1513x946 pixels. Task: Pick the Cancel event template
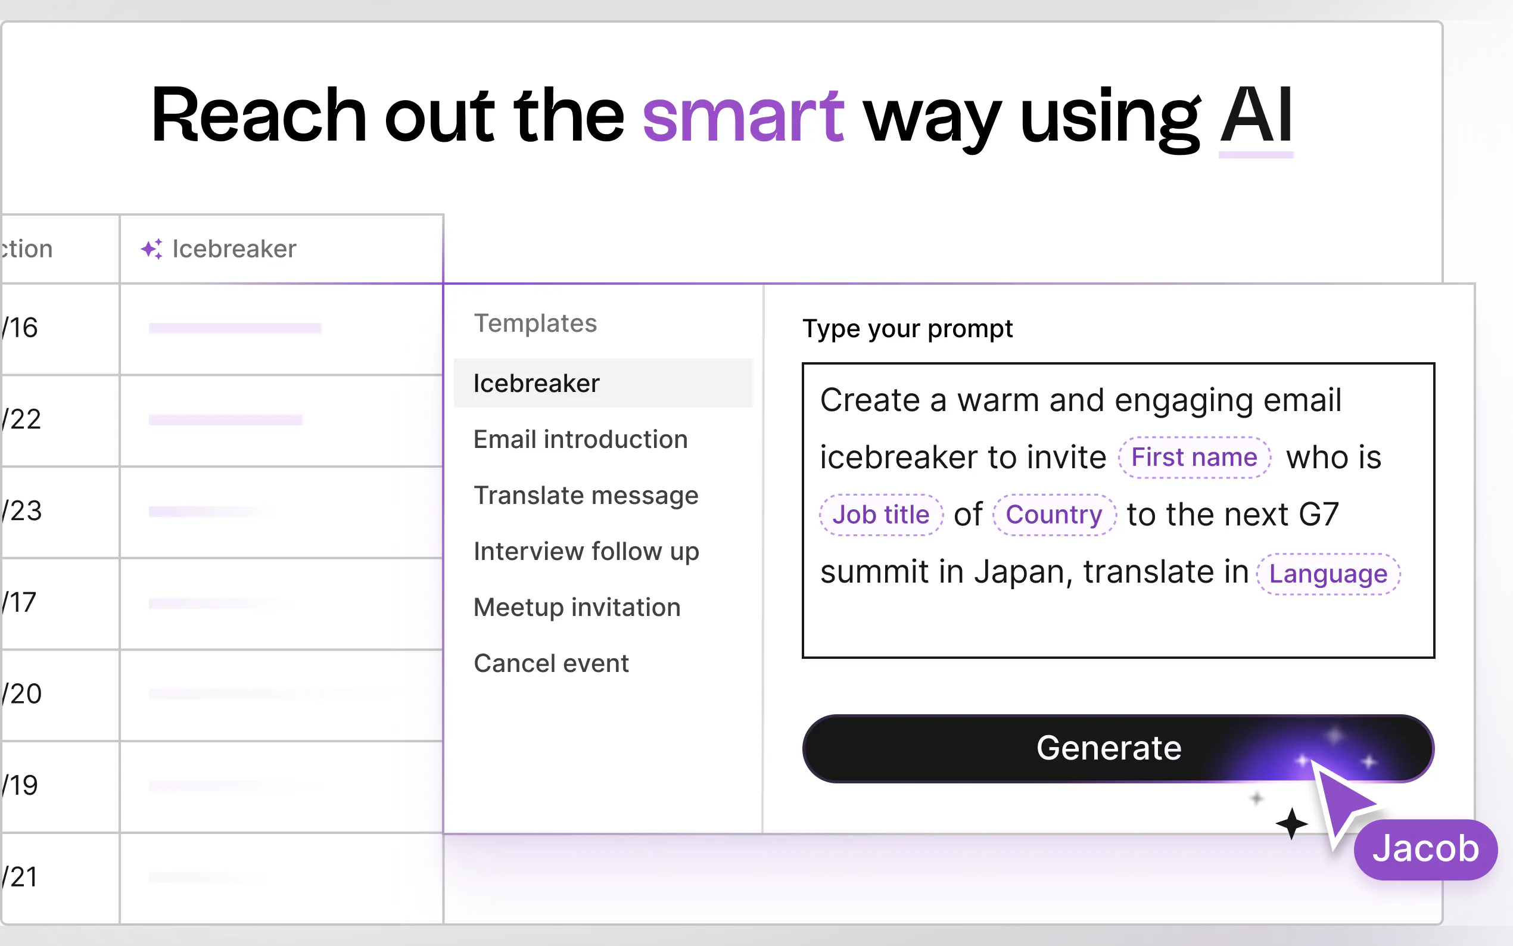coord(550,663)
